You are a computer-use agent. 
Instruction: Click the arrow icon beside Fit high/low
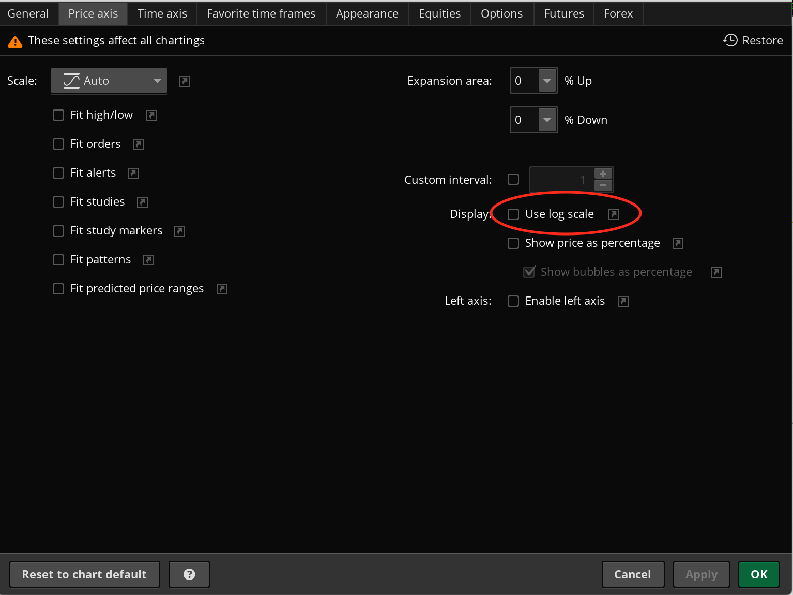151,115
